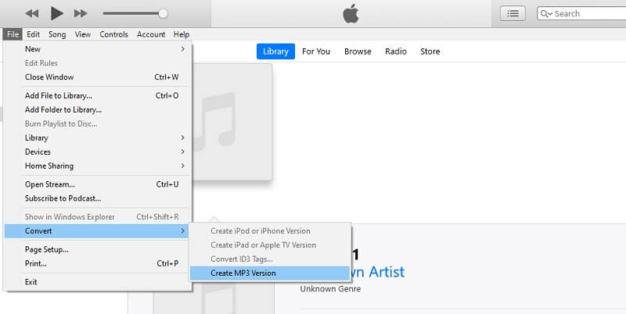Open the Help menu
Image resolution: width=626 pixels, height=314 pixels.
(x=182, y=34)
